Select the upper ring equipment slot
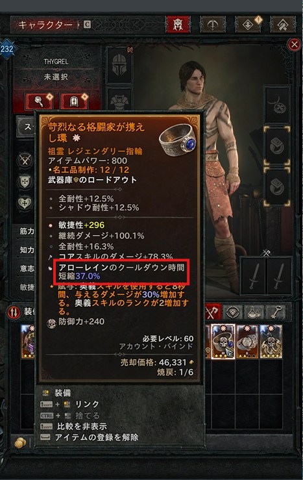Image resolution: width=303 pixels, height=480 pixels. [277, 145]
